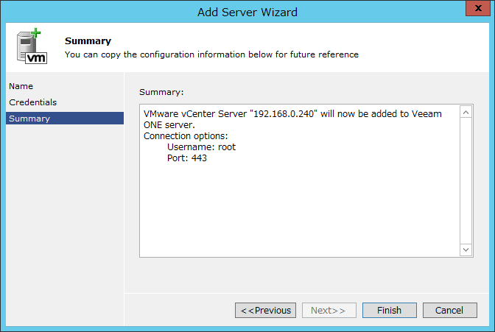Close the Add Server Wizard window

[x=478, y=8]
